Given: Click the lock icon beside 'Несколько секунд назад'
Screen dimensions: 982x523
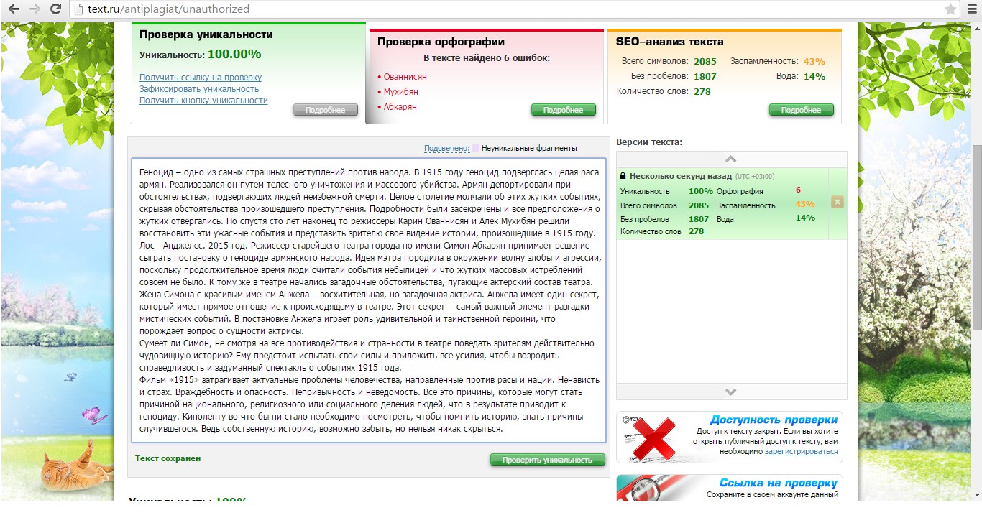Looking at the screenshot, I should (623, 176).
